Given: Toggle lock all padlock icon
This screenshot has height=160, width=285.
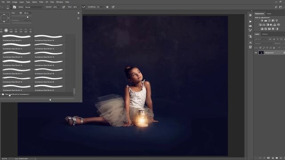Looking at the screenshot, I should pos(274,48).
